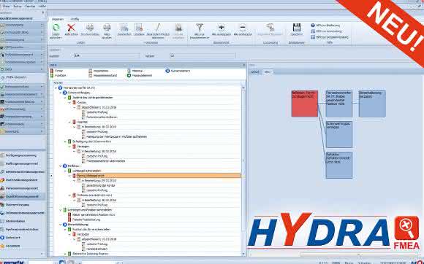Click the graph panel horizontal scrollbar

[360, 254]
